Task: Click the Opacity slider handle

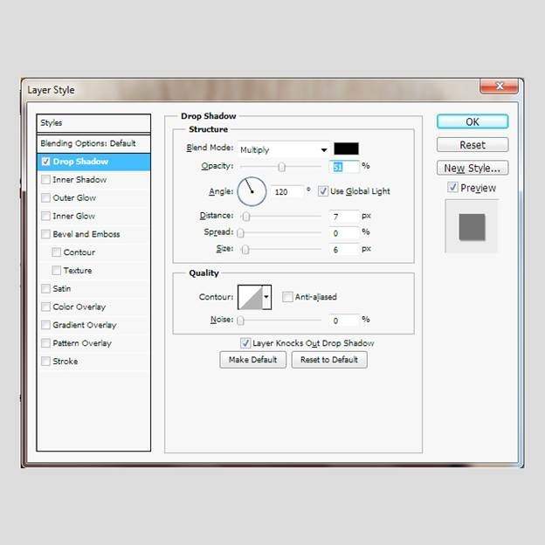Action: 281,166
